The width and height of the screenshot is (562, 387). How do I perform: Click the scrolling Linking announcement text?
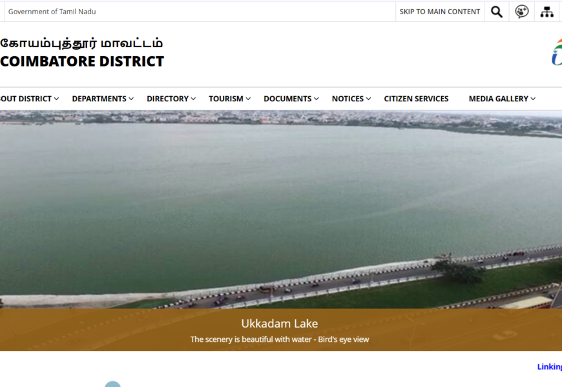tap(550, 366)
